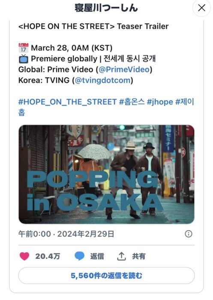
Task: Read the 5,560 replies button
Action: point(106,276)
